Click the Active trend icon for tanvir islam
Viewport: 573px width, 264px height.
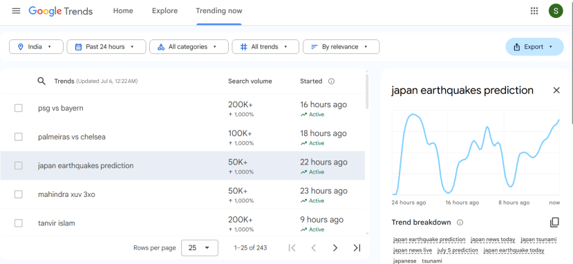click(x=303, y=229)
